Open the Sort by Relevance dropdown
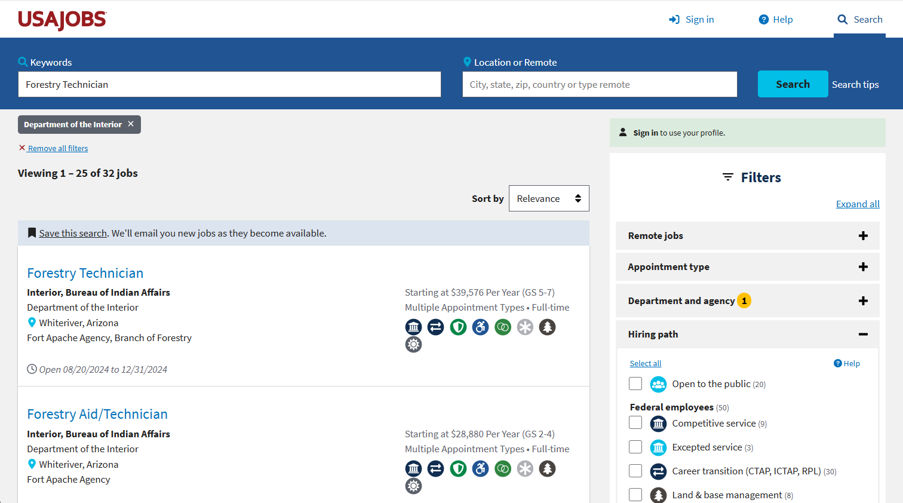 coord(548,198)
